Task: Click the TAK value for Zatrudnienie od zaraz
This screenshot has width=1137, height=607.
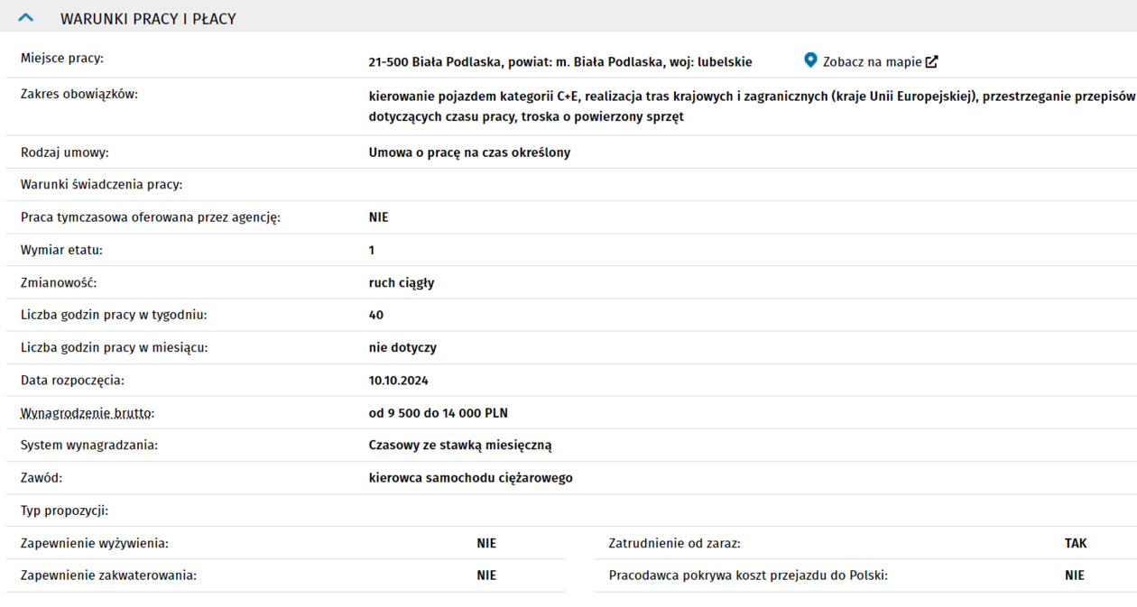Action: click(x=1075, y=543)
